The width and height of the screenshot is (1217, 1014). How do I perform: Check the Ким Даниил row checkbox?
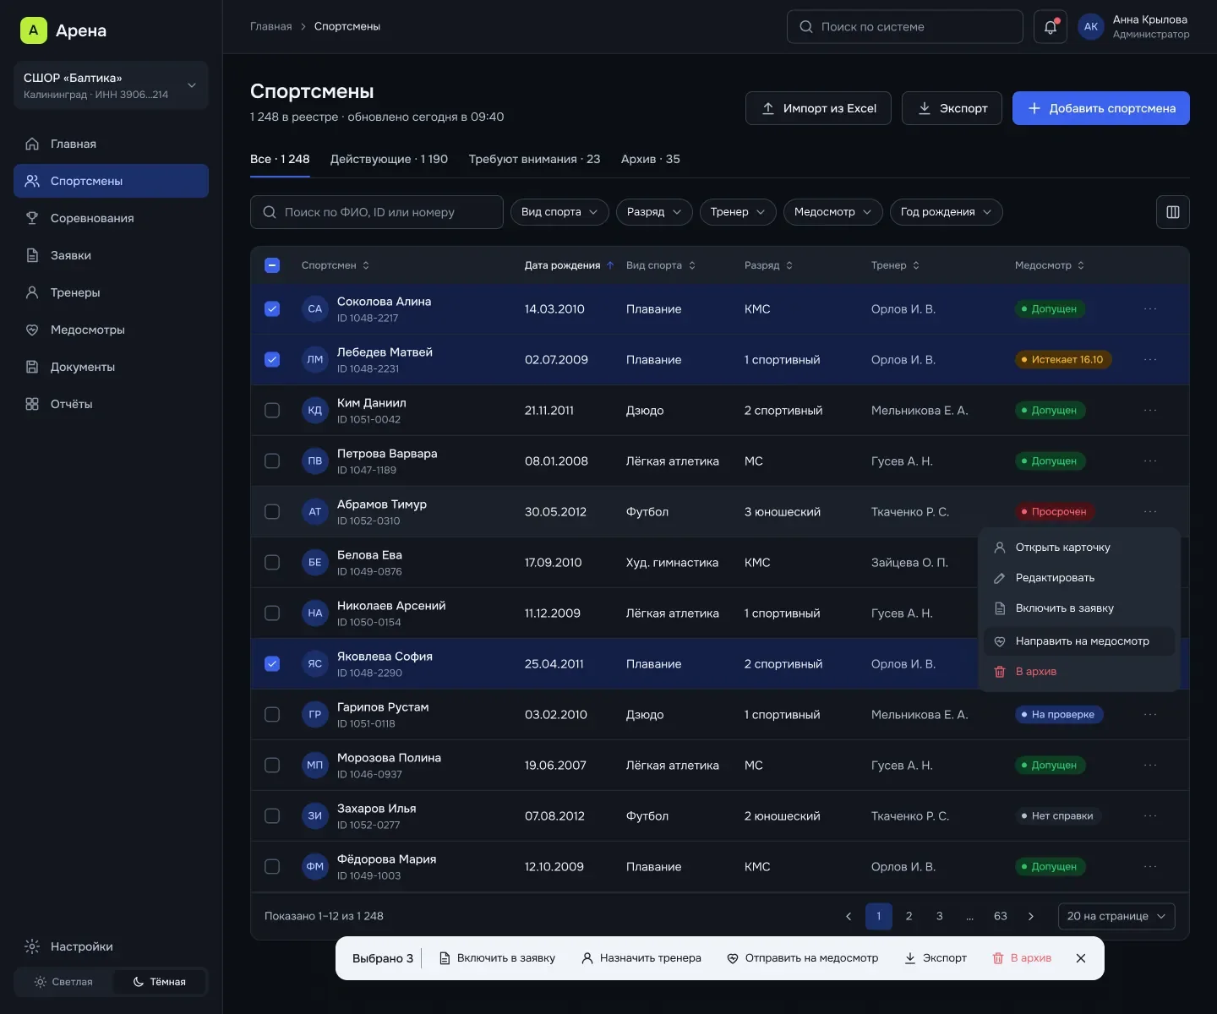click(272, 411)
